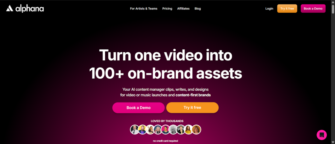Click the large pink Book a Demo button
This screenshot has width=335, height=144.
coord(138,108)
